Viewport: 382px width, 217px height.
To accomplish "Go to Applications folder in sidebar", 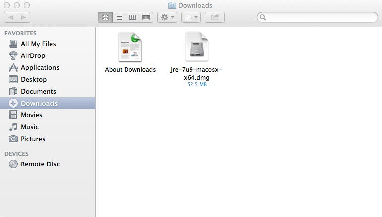I will coord(40,67).
